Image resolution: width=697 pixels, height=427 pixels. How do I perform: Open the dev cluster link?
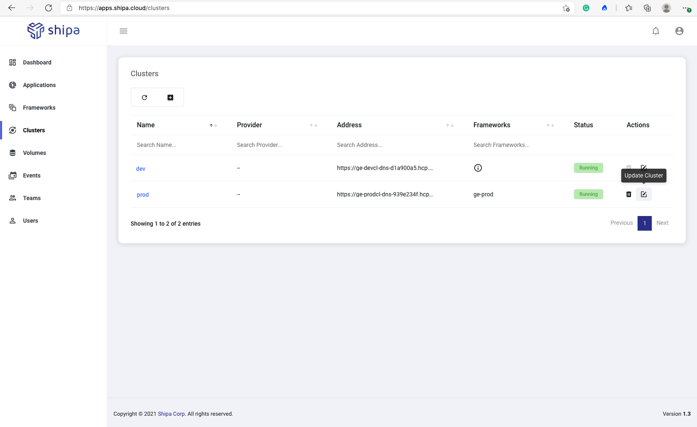pyautogui.click(x=141, y=169)
